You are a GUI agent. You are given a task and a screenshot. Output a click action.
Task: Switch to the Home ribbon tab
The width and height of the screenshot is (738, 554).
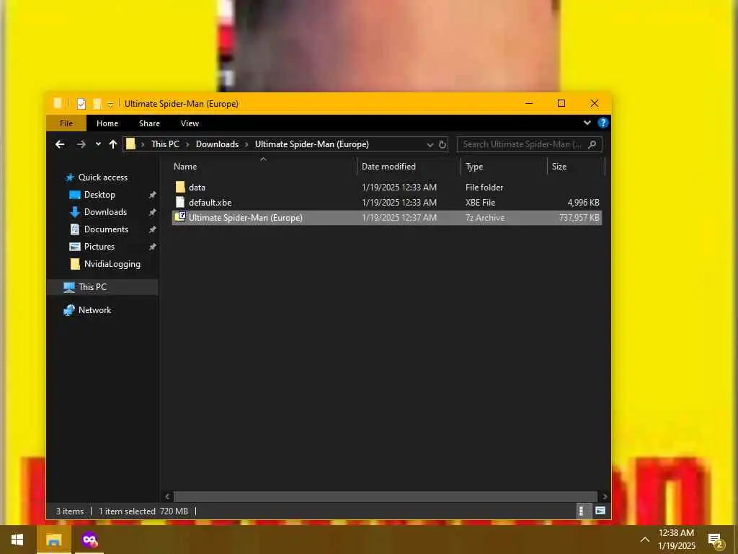(x=107, y=123)
